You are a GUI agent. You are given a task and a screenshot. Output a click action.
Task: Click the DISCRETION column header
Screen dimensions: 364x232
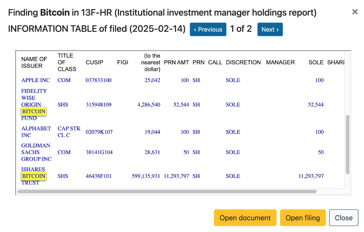(x=243, y=62)
